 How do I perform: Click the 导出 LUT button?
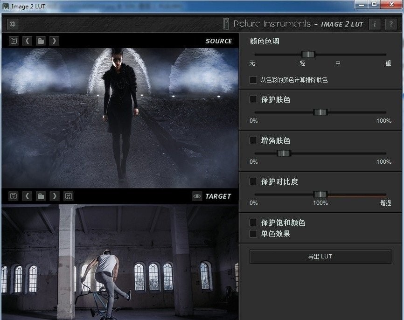click(320, 256)
